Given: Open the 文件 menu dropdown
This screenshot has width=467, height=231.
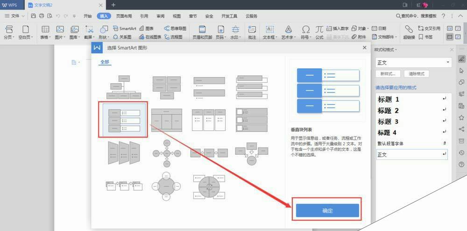Looking at the screenshot, I should [15, 16].
